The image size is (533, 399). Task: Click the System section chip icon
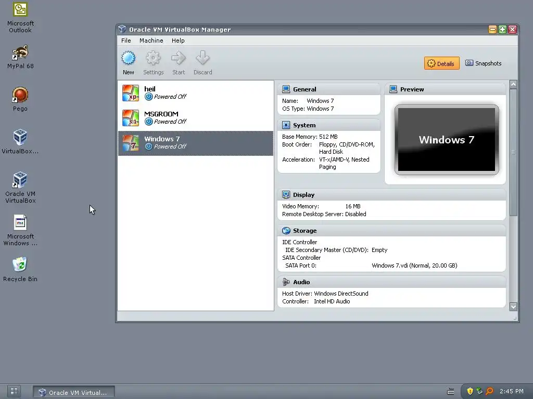[286, 125]
